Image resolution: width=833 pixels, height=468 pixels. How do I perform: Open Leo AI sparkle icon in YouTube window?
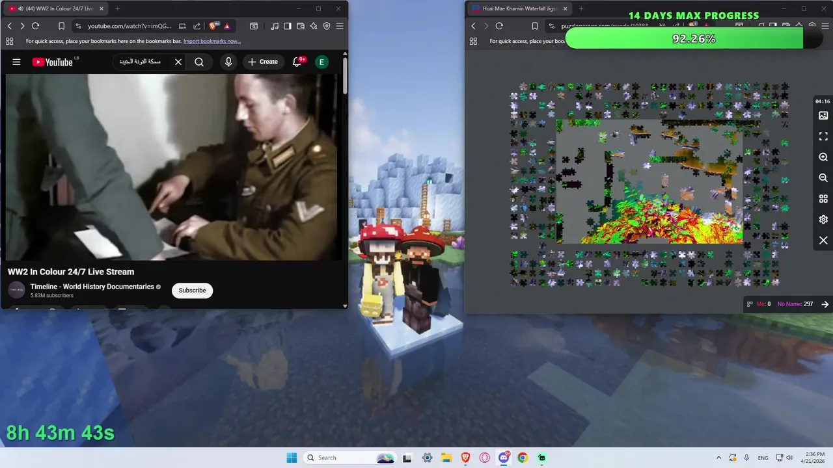[314, 26]
